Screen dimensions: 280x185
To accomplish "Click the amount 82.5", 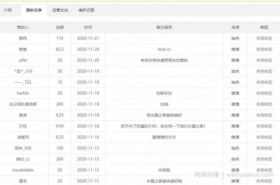I will coord(60,49).
